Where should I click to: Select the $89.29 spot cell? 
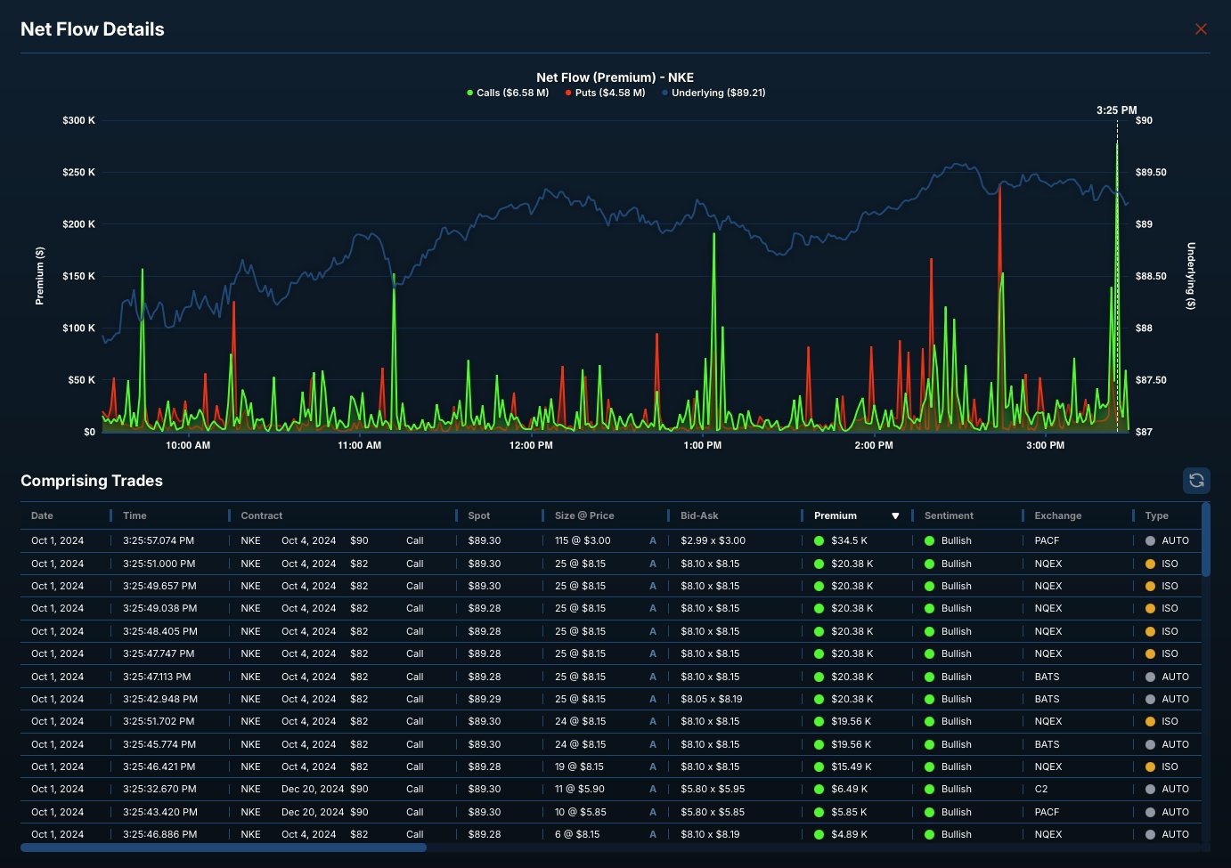[485, 699]
